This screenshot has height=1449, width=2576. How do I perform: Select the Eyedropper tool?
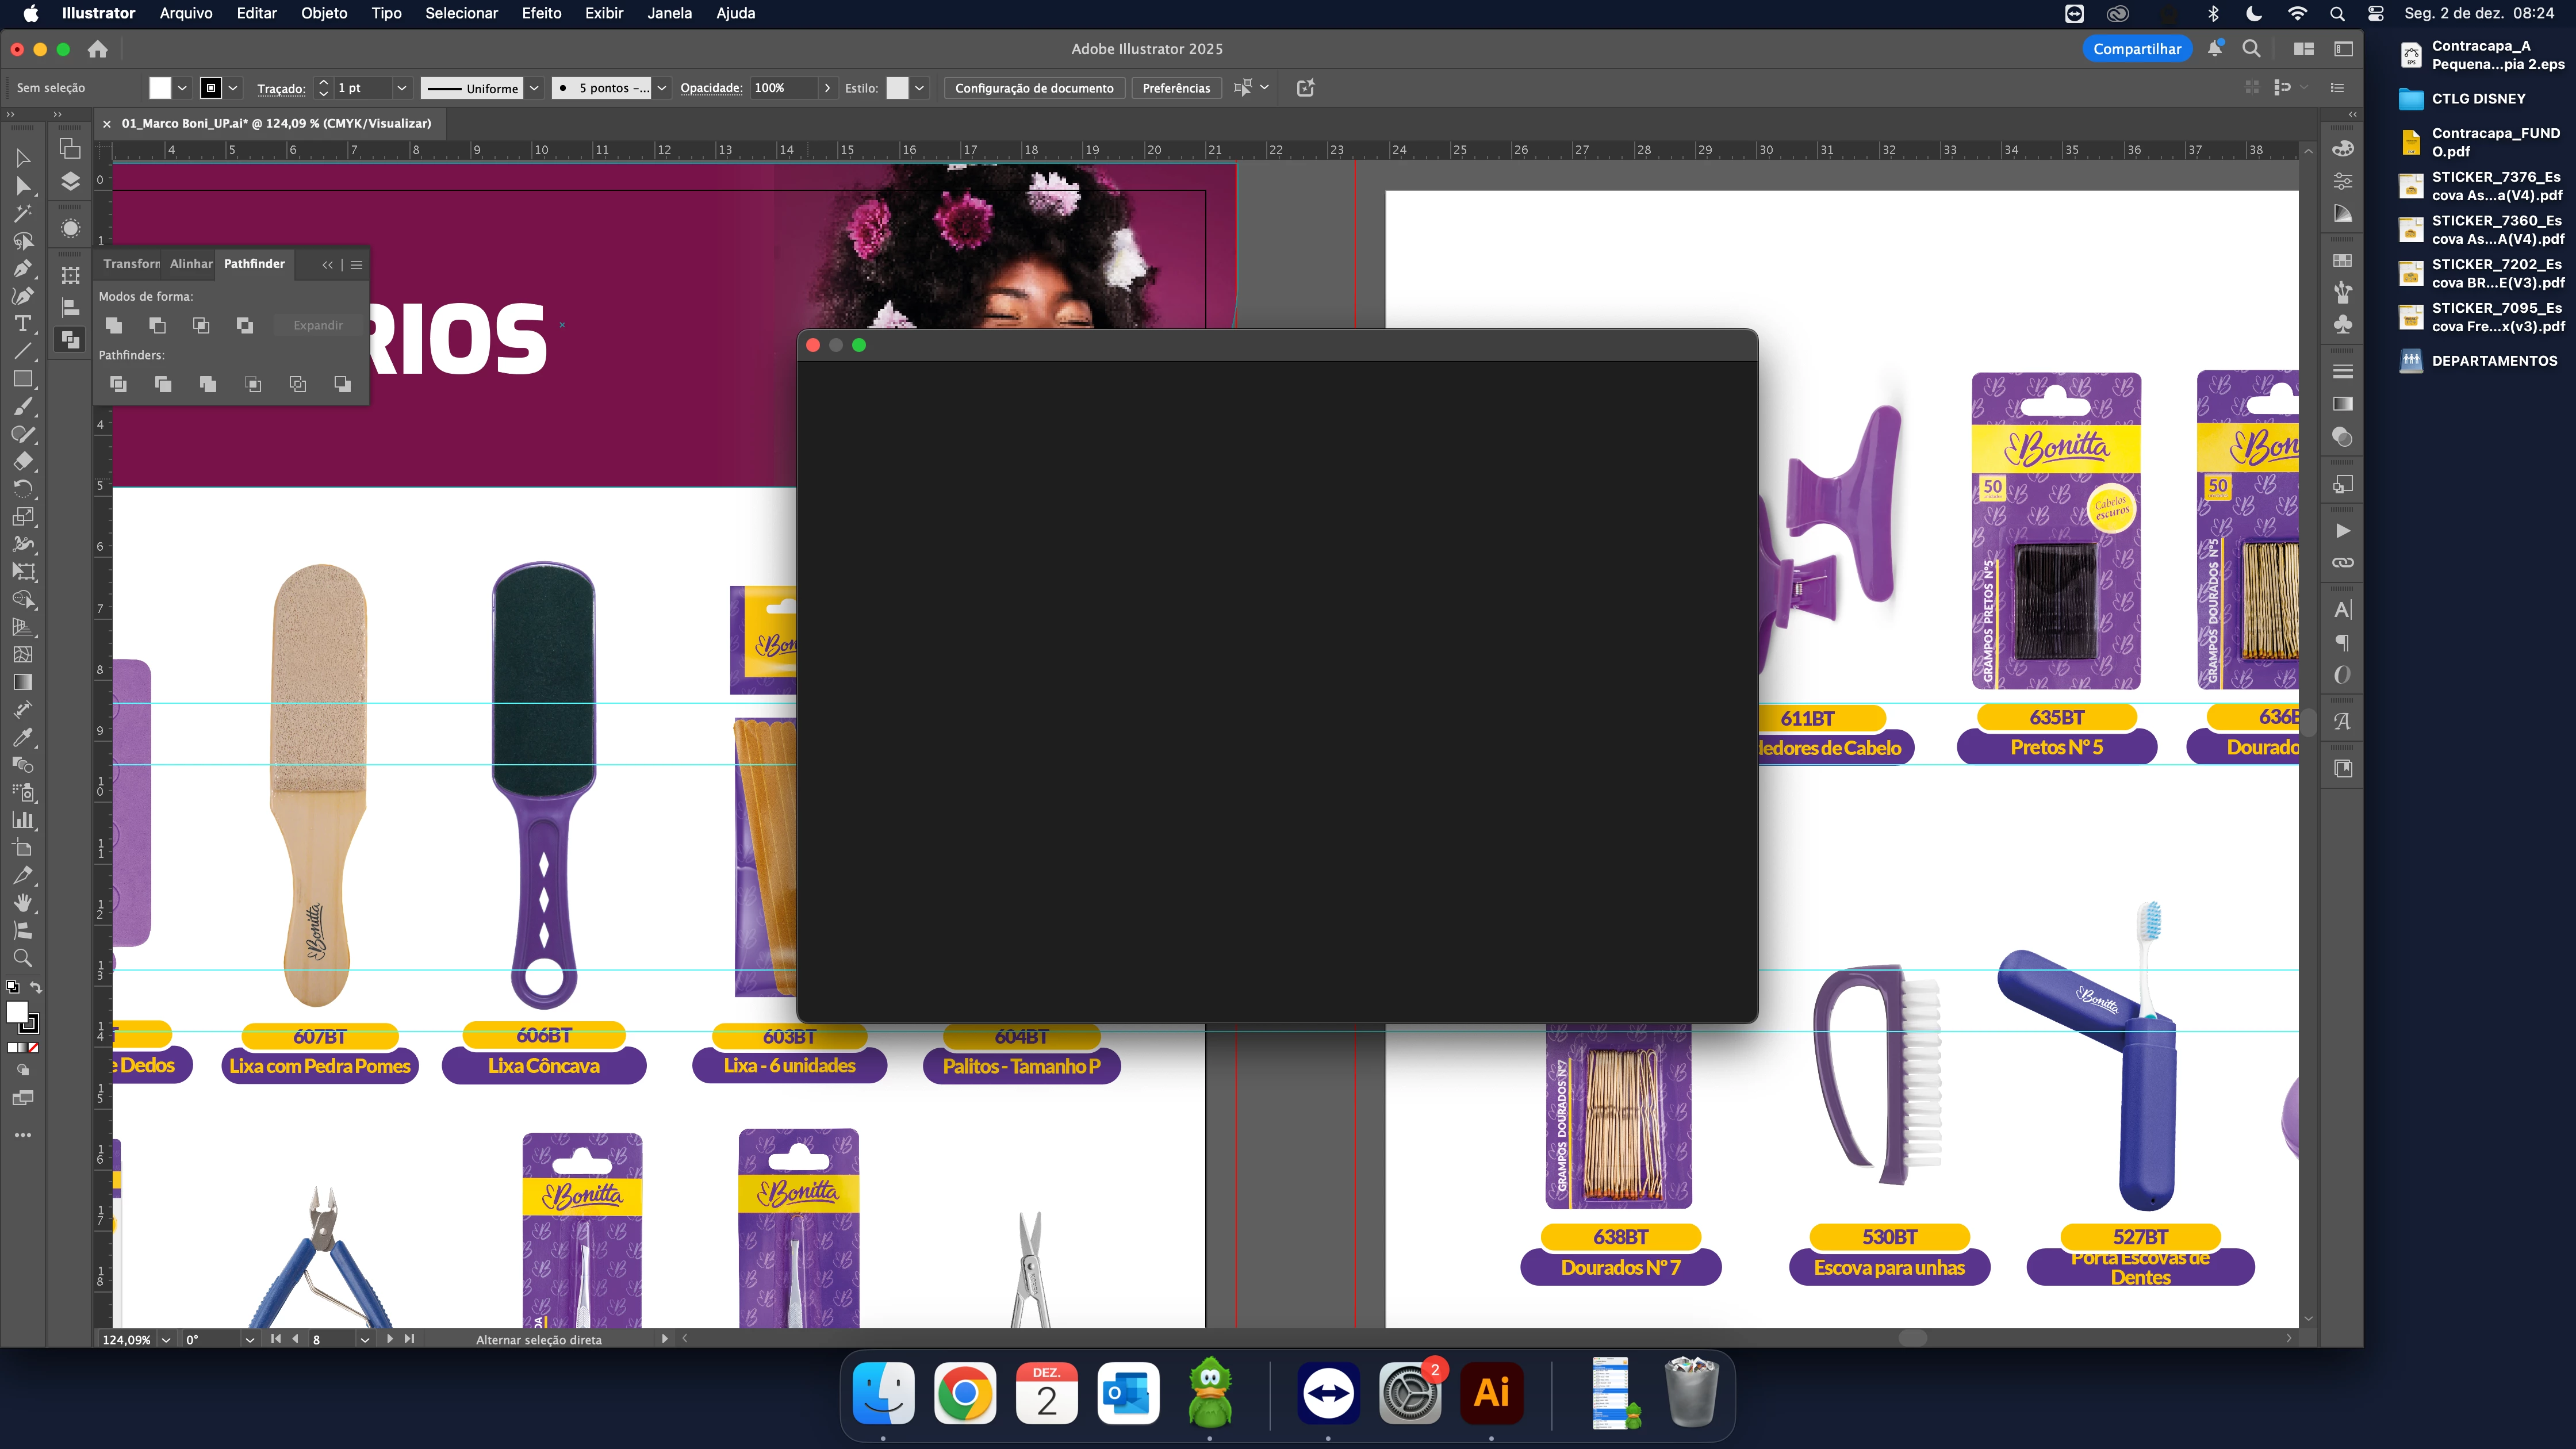(22, 737)
